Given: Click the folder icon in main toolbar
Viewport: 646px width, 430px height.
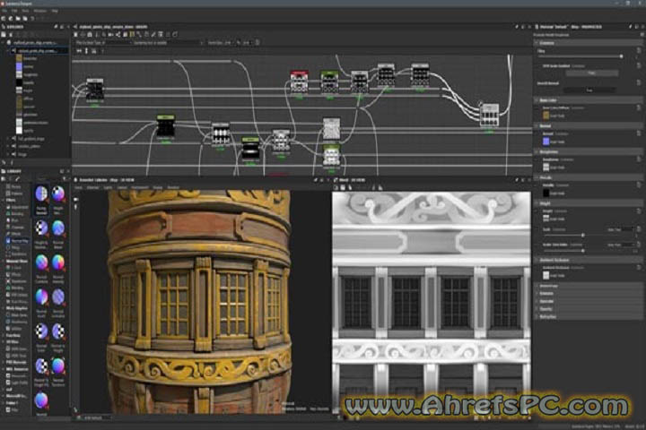Looking at the screenshot, I should coord(18,19).
